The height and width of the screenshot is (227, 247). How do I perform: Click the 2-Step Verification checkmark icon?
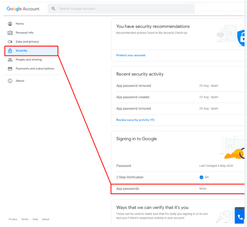coord(201,177)
